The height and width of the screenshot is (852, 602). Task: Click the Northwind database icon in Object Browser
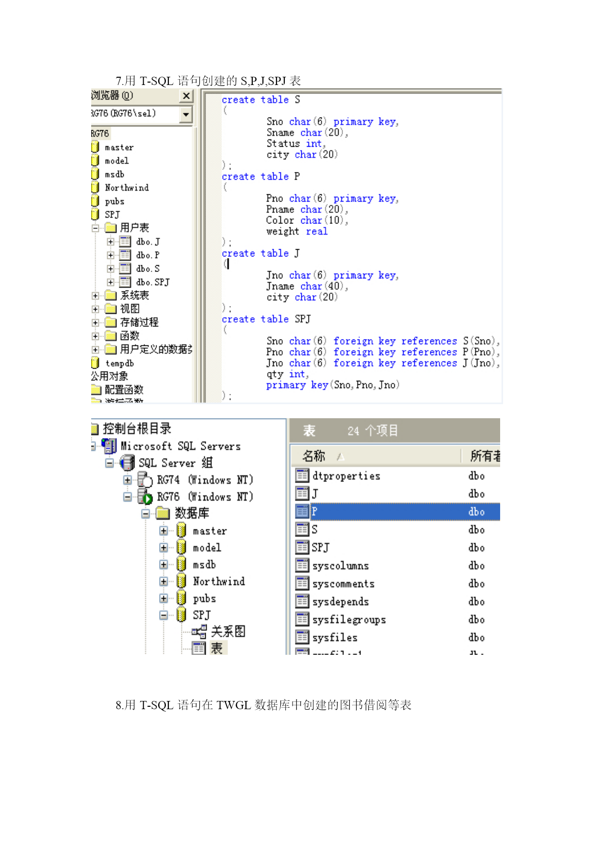pos(95,187)
